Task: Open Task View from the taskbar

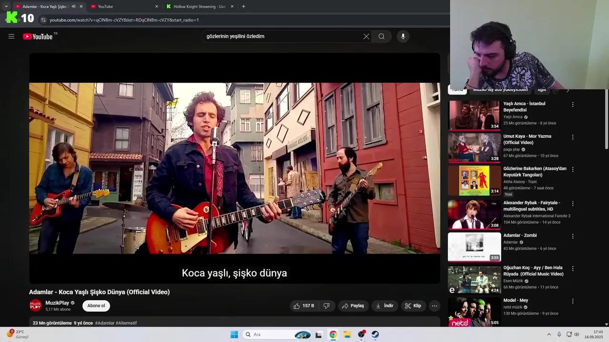Action: tap(318, 334)
